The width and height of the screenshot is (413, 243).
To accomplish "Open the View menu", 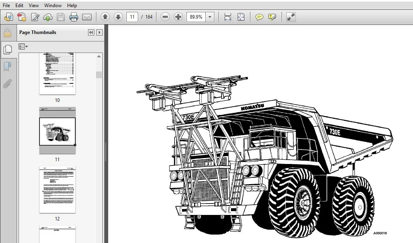I will [34, 5].
